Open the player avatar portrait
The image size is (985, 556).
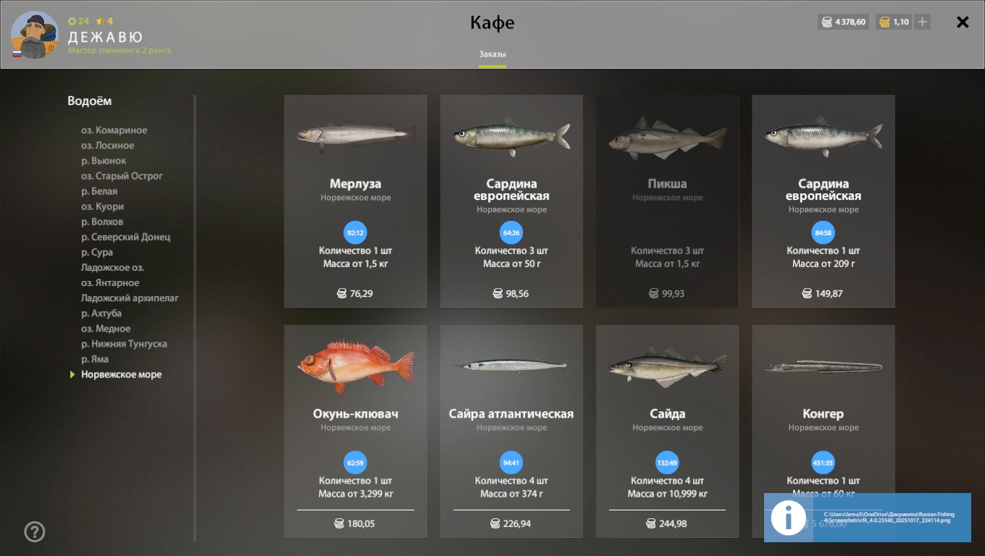point(34,35)
